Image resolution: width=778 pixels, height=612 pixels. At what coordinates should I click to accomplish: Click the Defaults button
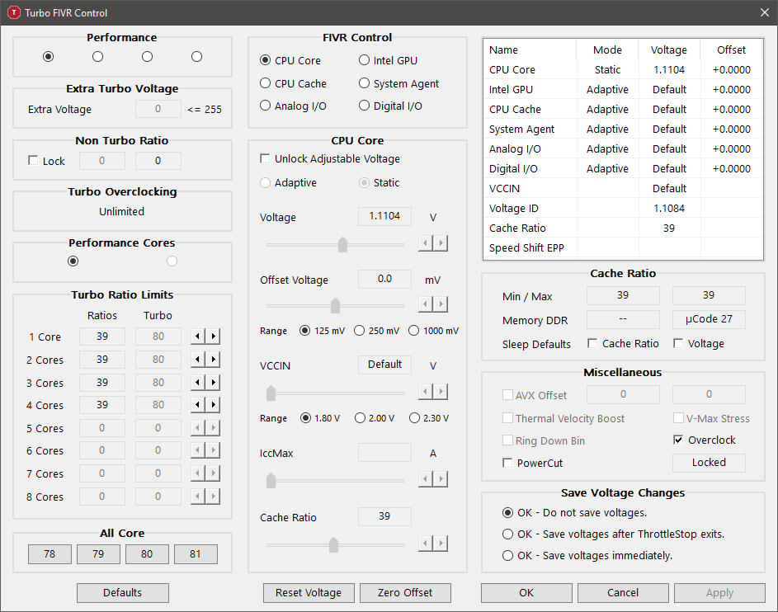click(123, 593)
